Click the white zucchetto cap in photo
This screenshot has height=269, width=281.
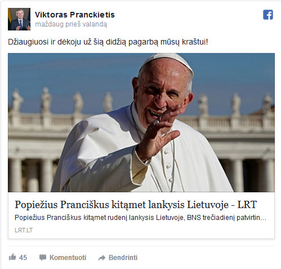pyautogui.click(x=167, y=60)
